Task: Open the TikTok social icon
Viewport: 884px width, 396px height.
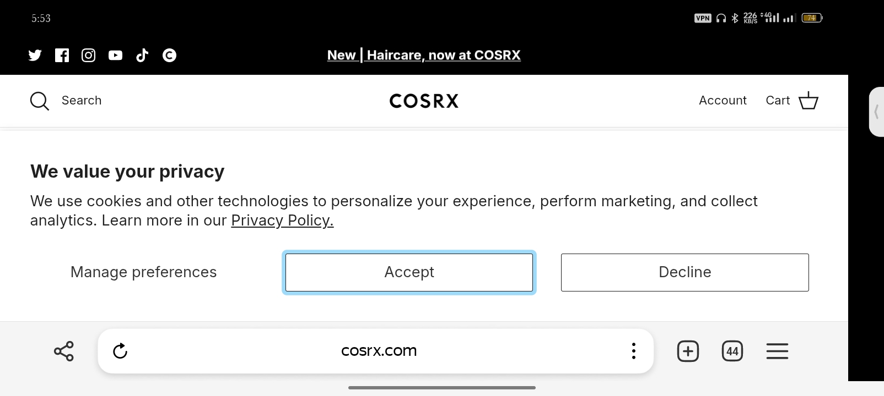Action: (142, 55)
